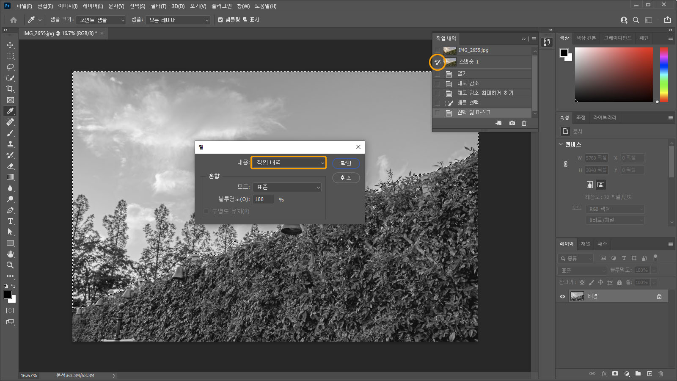Select the Clone Stamp tool
677x381 pixels.
[10, 144]
